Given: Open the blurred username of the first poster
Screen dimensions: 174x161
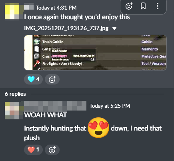Looking at the screenshot, I should (29, 7).
